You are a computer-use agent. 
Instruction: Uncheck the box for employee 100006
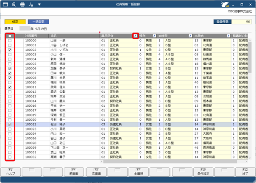[10, 68]
